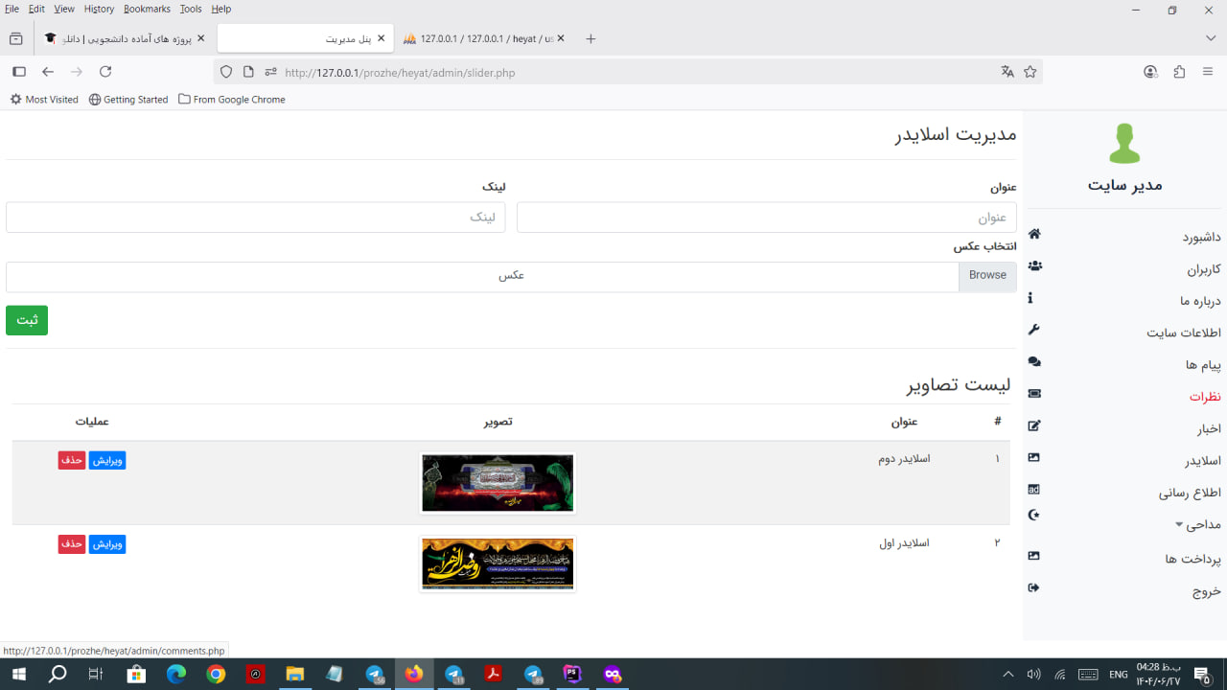Click the sign-out icon beside خروج
Image resolution: width=1227 pixels, height=690 pixels.
click(1033, 588)
